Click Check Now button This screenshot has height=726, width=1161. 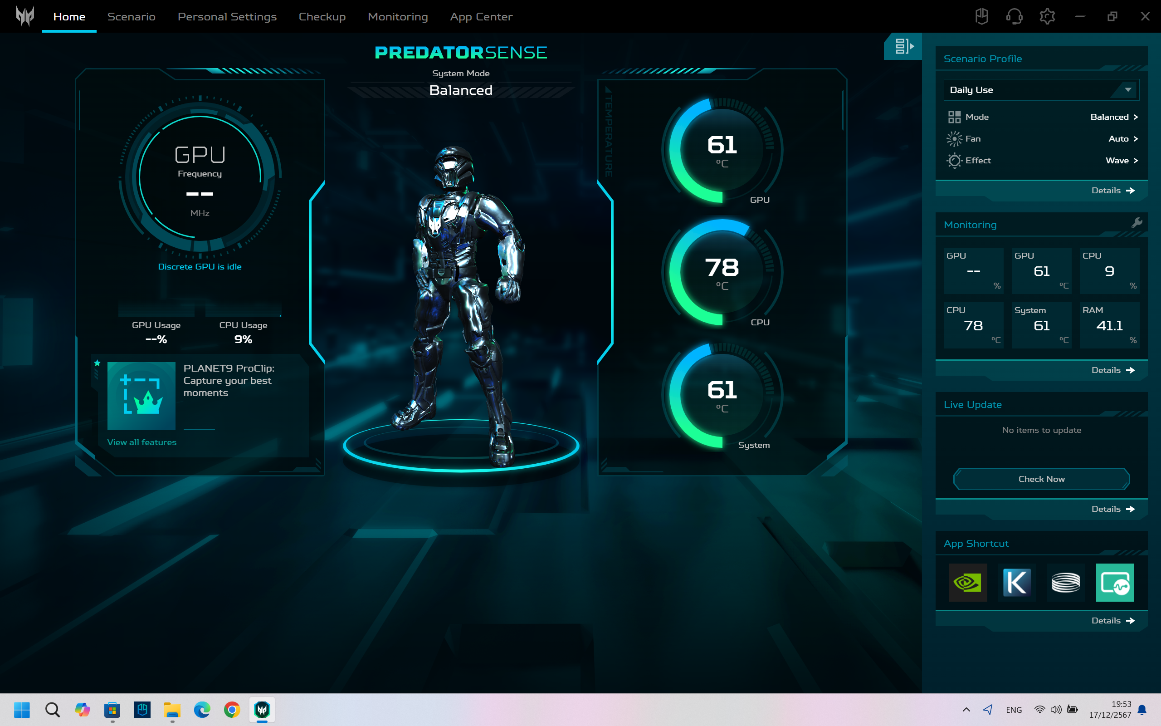[x=1041, y=479]
